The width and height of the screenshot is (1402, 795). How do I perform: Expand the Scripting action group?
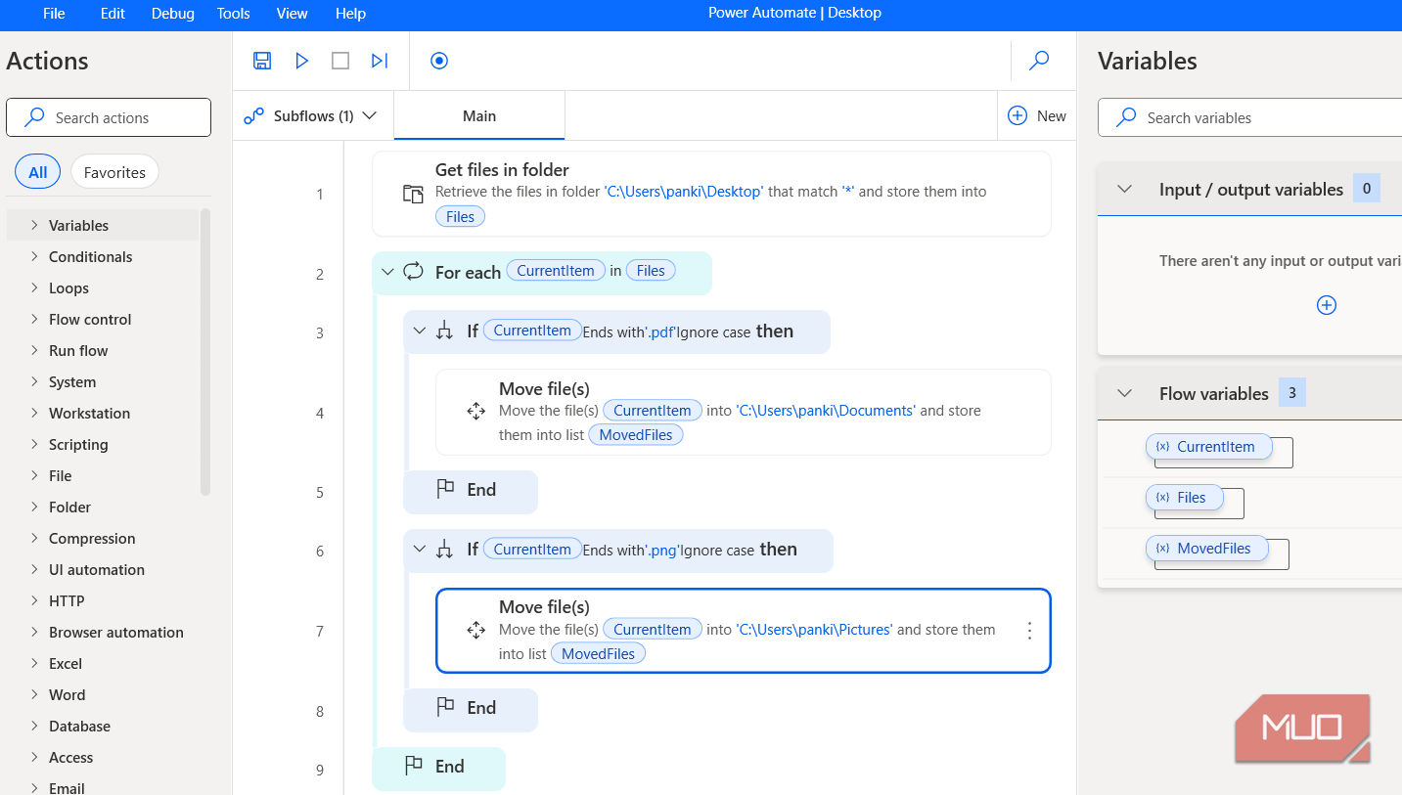(x=34, y=444)
